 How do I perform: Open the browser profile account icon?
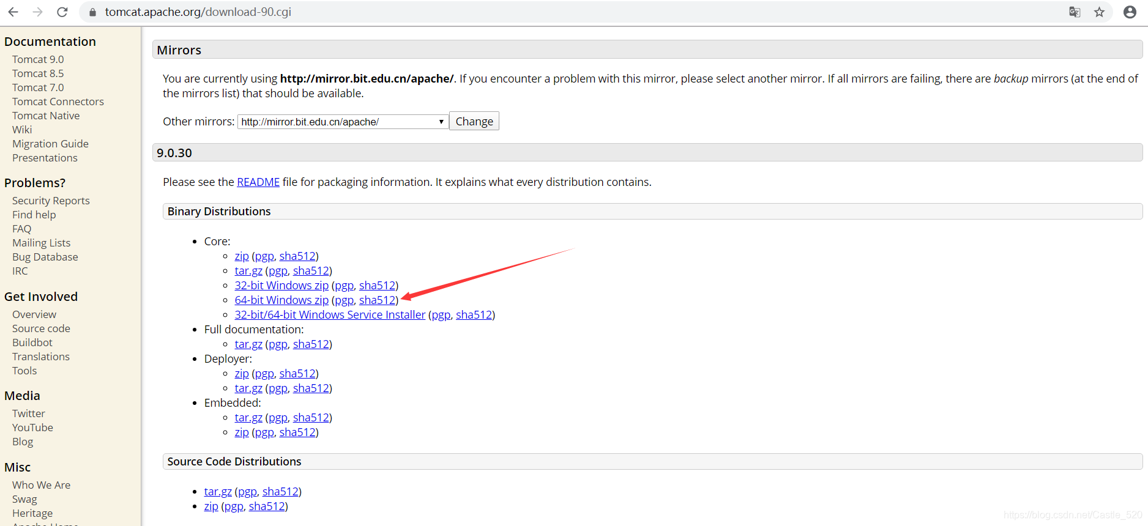[1130, 12]
